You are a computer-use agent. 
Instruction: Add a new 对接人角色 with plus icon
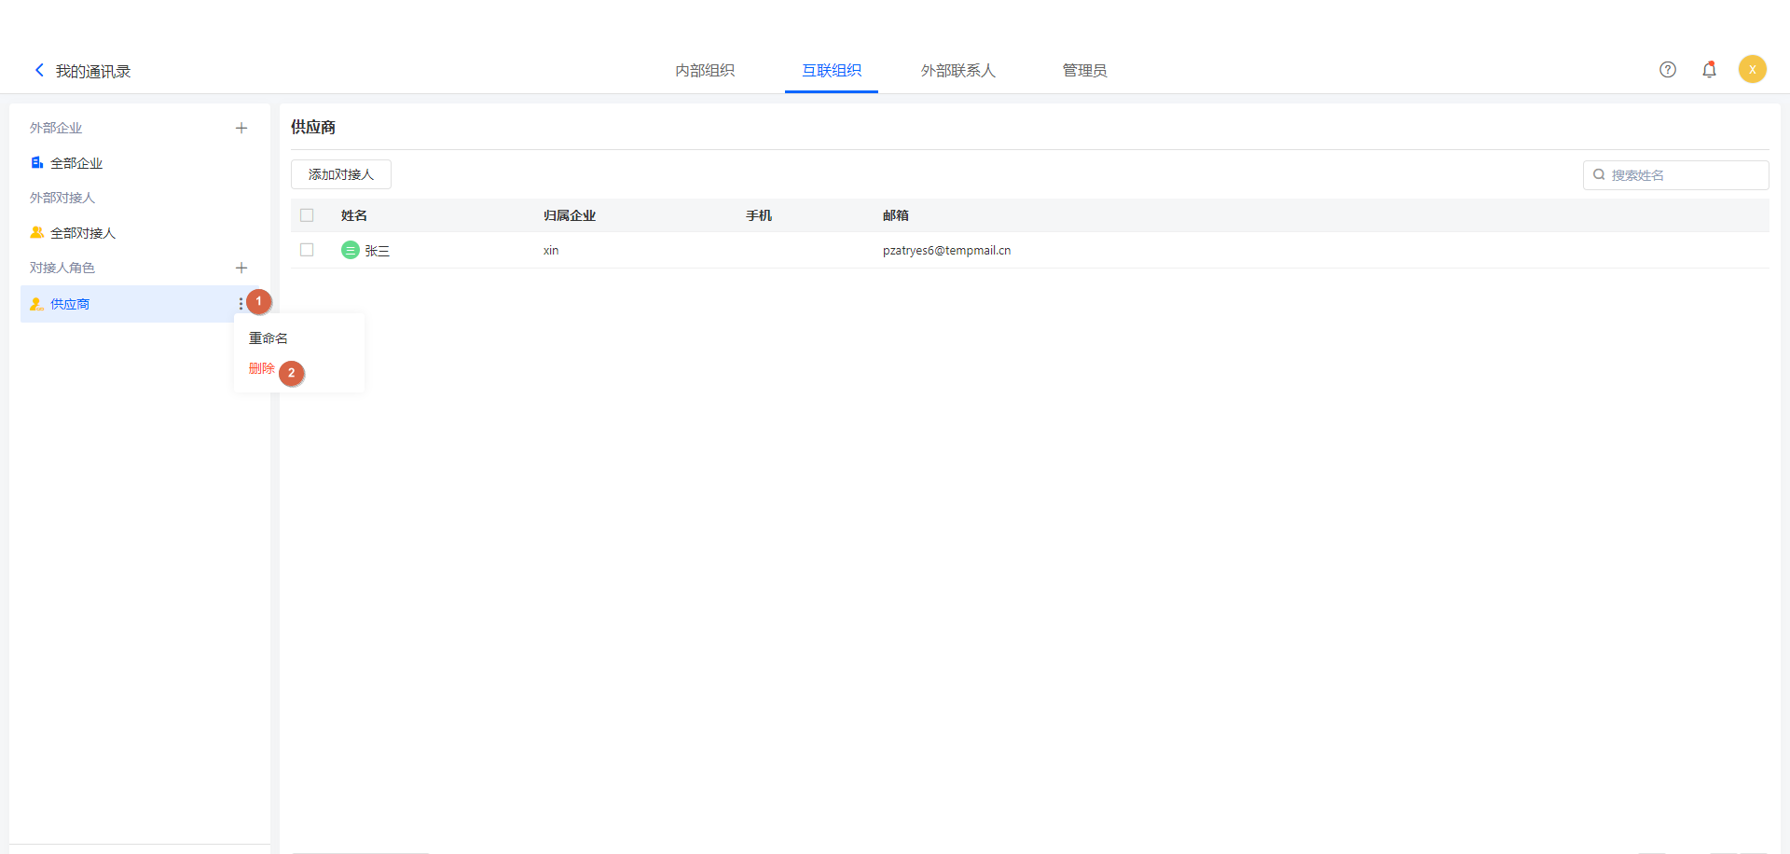click(x=241, y=269)
